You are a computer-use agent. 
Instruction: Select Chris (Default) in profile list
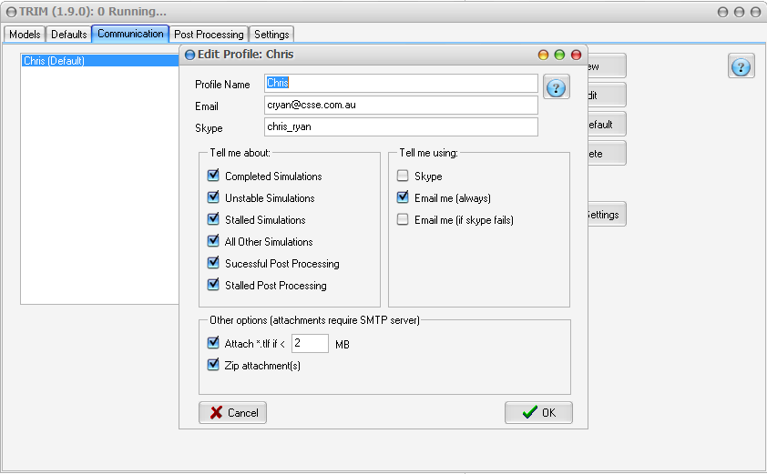(x=54, y=61)
